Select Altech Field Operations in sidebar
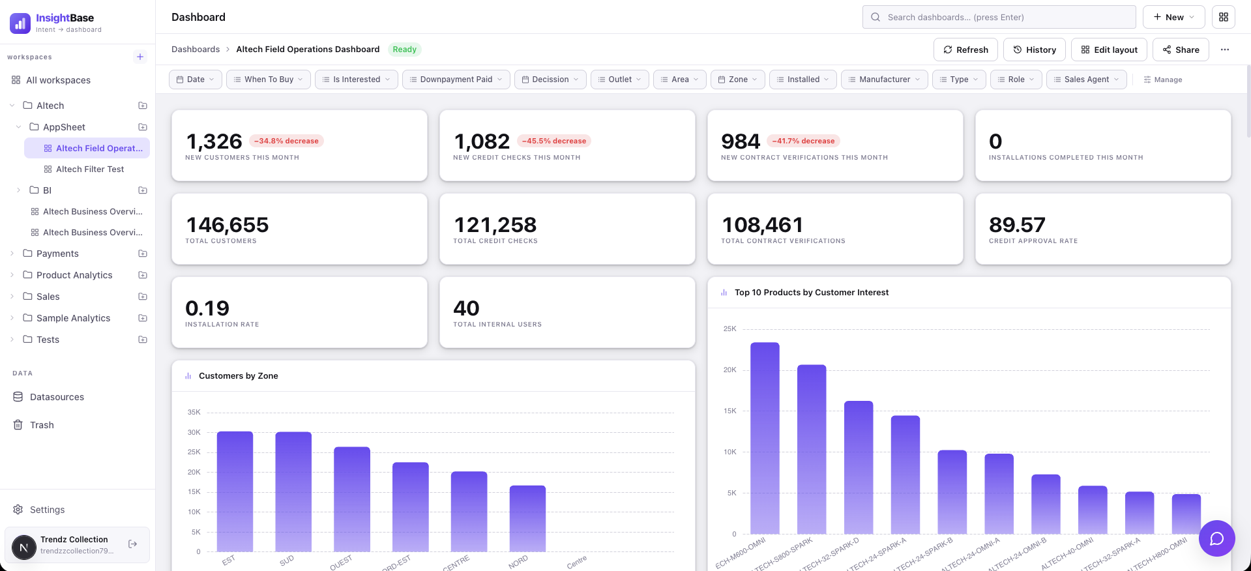 coord(87,148)
